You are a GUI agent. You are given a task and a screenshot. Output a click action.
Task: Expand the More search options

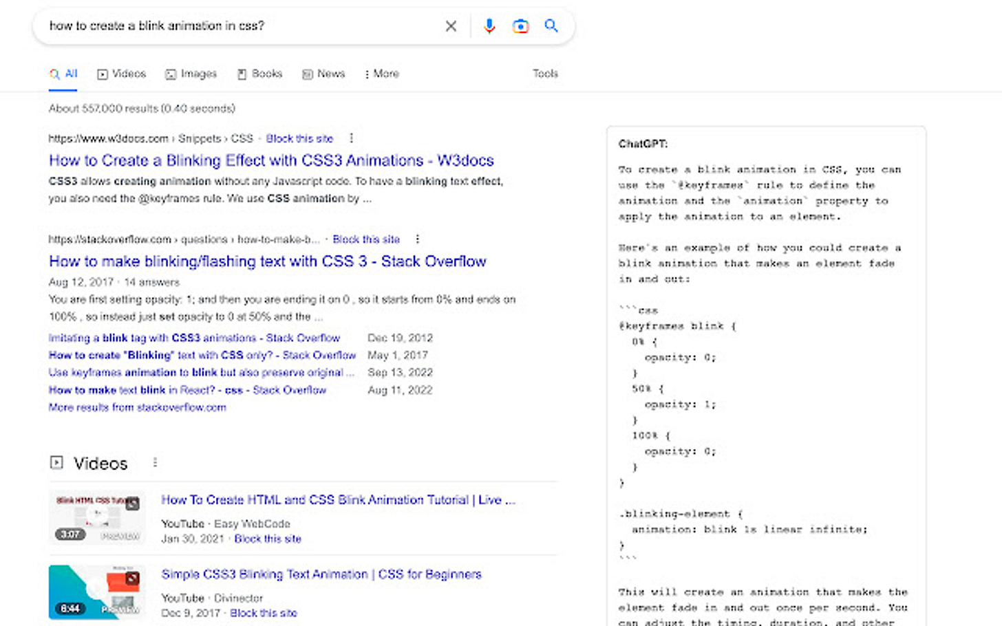pyautogui.click(x=382, y=74)
